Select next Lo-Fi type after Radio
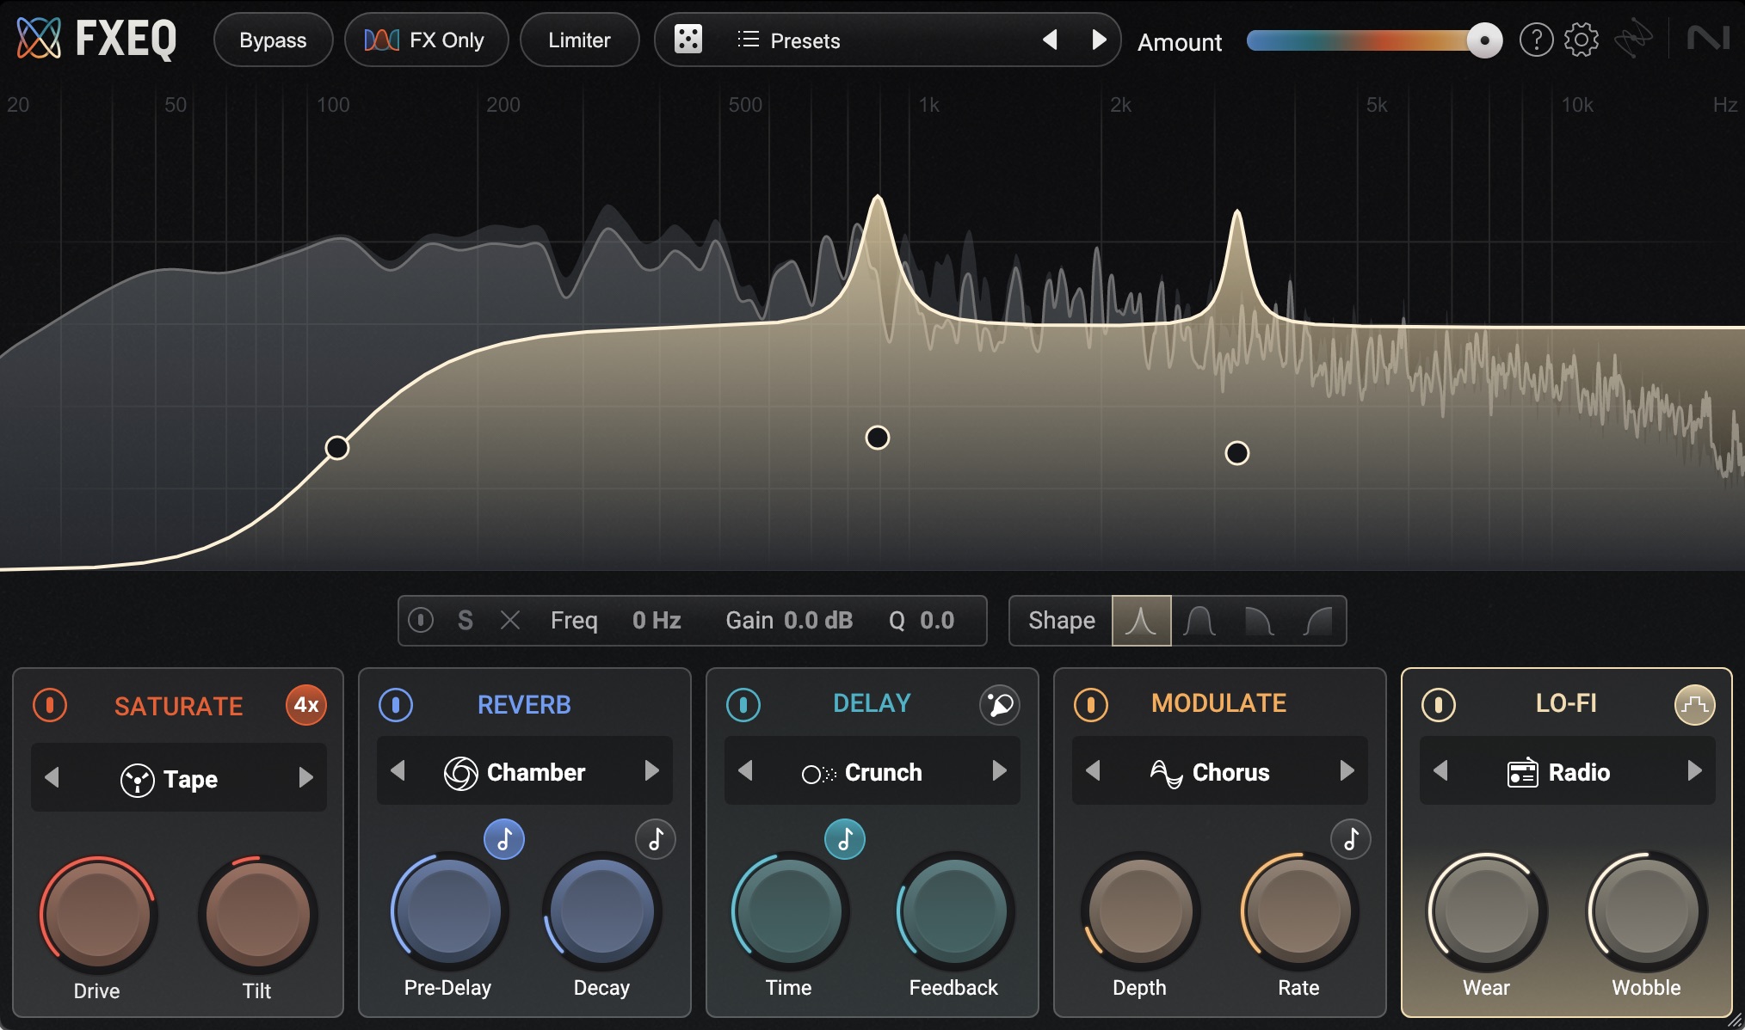1745x1030 pixels. (x=1694, y=770)
